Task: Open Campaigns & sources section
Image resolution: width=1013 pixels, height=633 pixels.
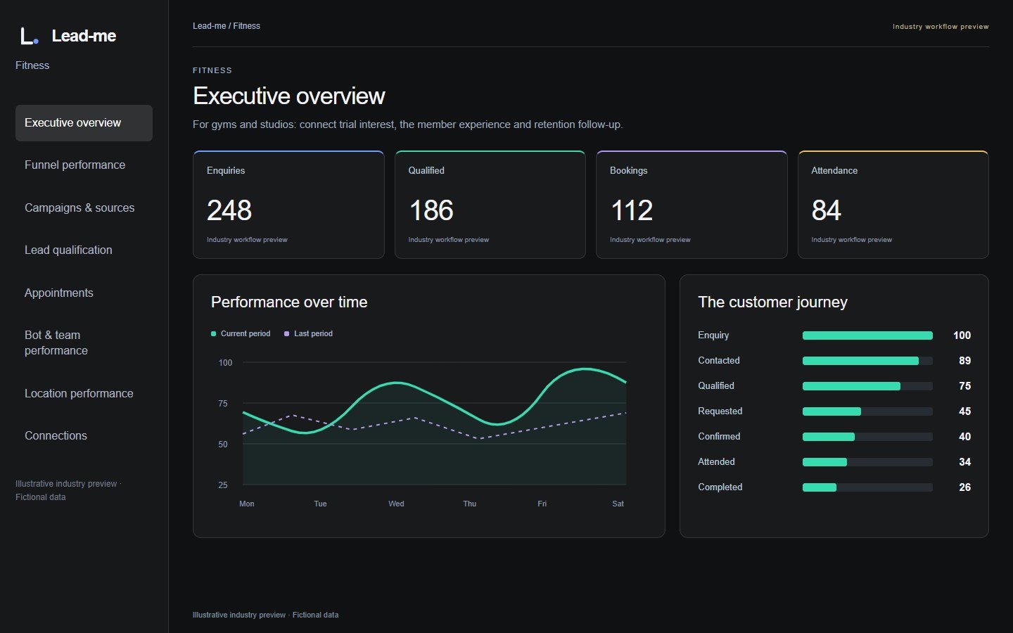Action: tap(84, 208)
